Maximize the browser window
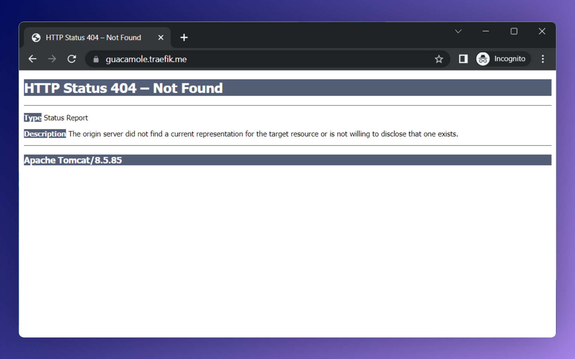Image resolution: width=575 pixels, height=359 pixels. point(514,31)
